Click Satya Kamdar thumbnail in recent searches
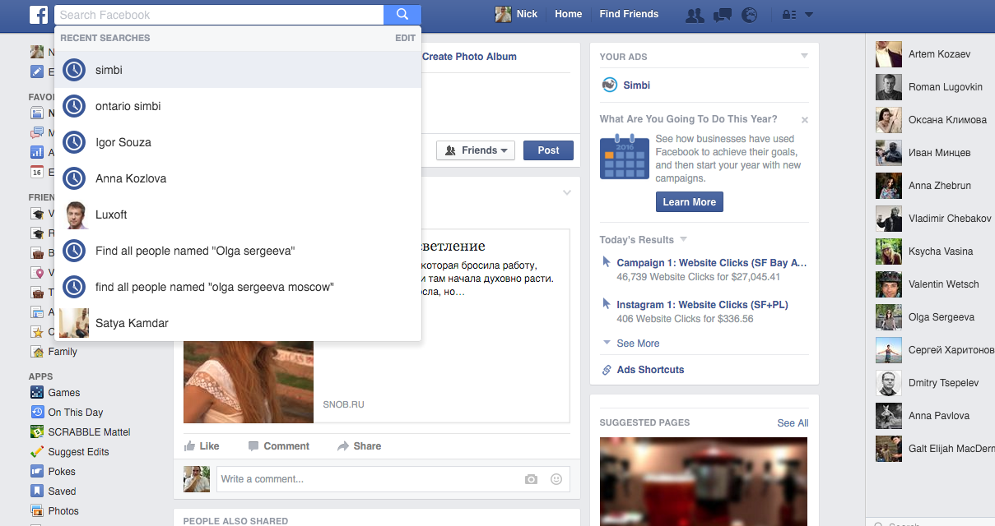Image resolution: width=995 pixels, height=526 pixels. [x=74, y=323]
